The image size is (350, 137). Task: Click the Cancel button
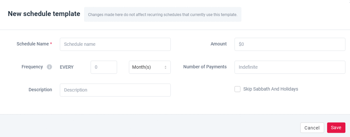312,128
